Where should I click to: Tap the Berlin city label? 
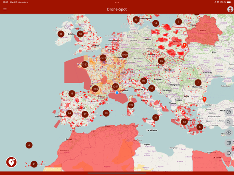click(148, 39)
